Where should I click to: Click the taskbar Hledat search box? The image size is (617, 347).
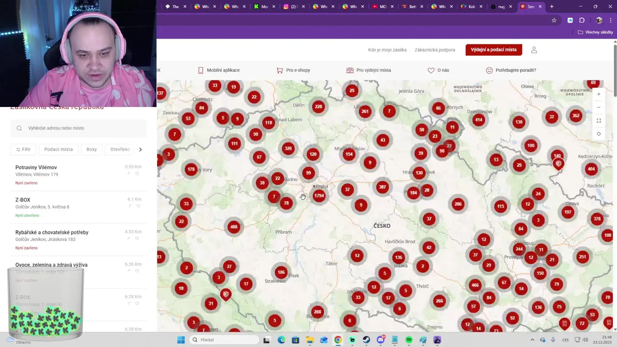(x=224, y=340)
